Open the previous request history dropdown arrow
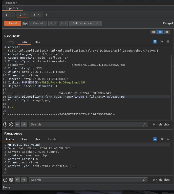Screen dimensions: 174x194 click(x=55, y=23)
